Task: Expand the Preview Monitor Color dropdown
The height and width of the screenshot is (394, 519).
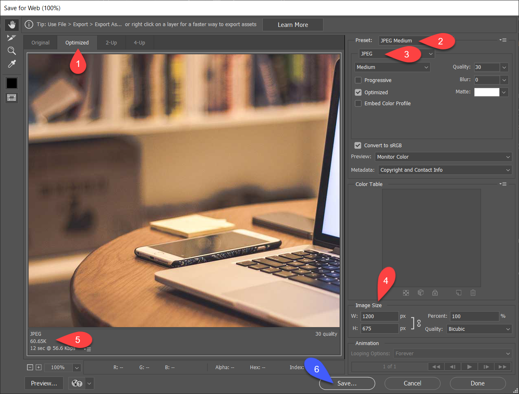Action: tap(443, 157)
